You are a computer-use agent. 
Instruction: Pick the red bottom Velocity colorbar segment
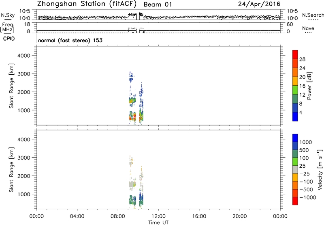click(295, 201)
